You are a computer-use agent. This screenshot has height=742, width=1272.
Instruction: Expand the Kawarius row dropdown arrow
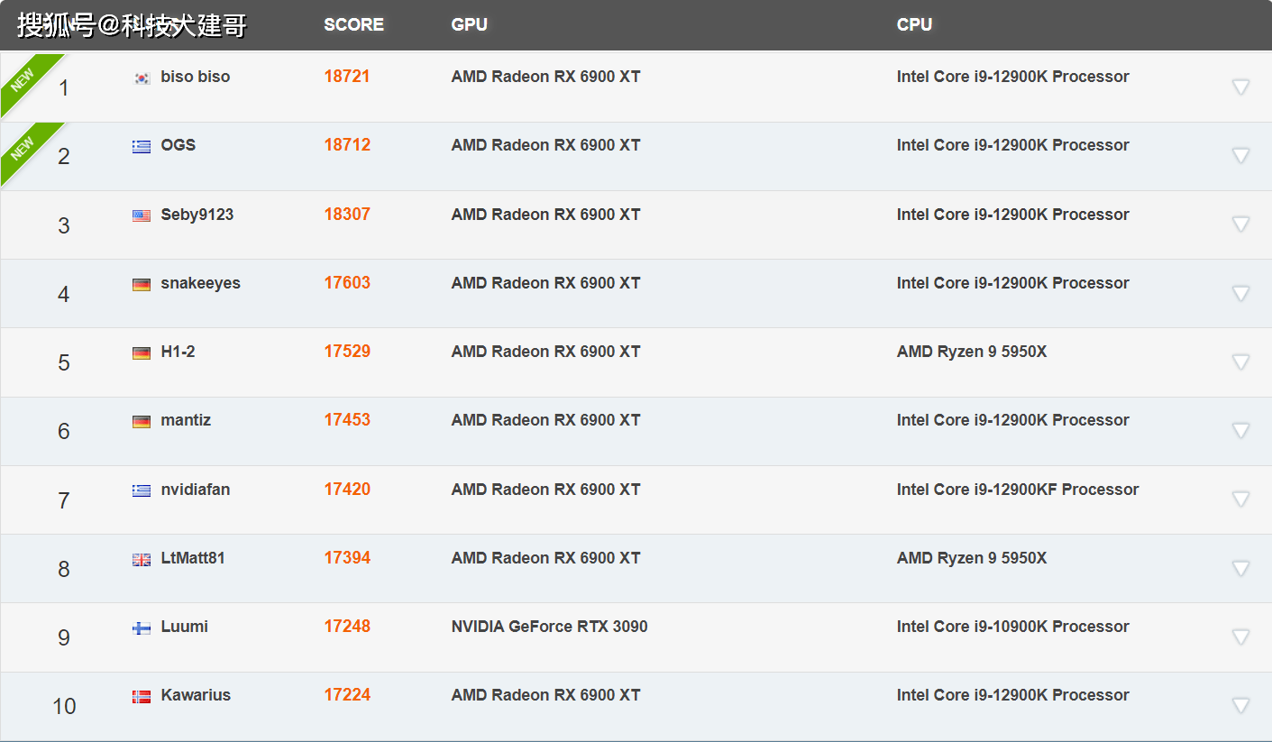coord(1240,706)
